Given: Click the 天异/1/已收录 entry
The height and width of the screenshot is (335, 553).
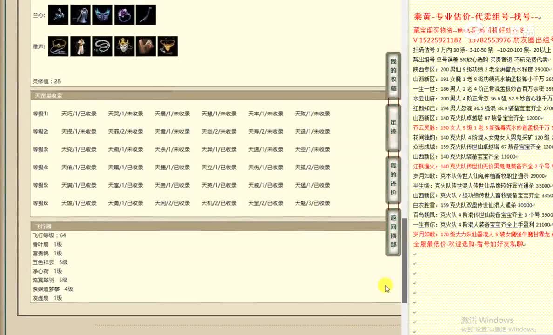Looking at the screenshot, I should pyautogui.click(x=219, y=149).
